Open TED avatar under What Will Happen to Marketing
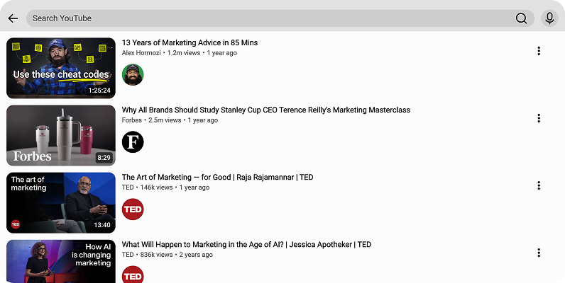The height and width of the screenshot is (283, 565). pyautogui.click(x=133, y=275)
